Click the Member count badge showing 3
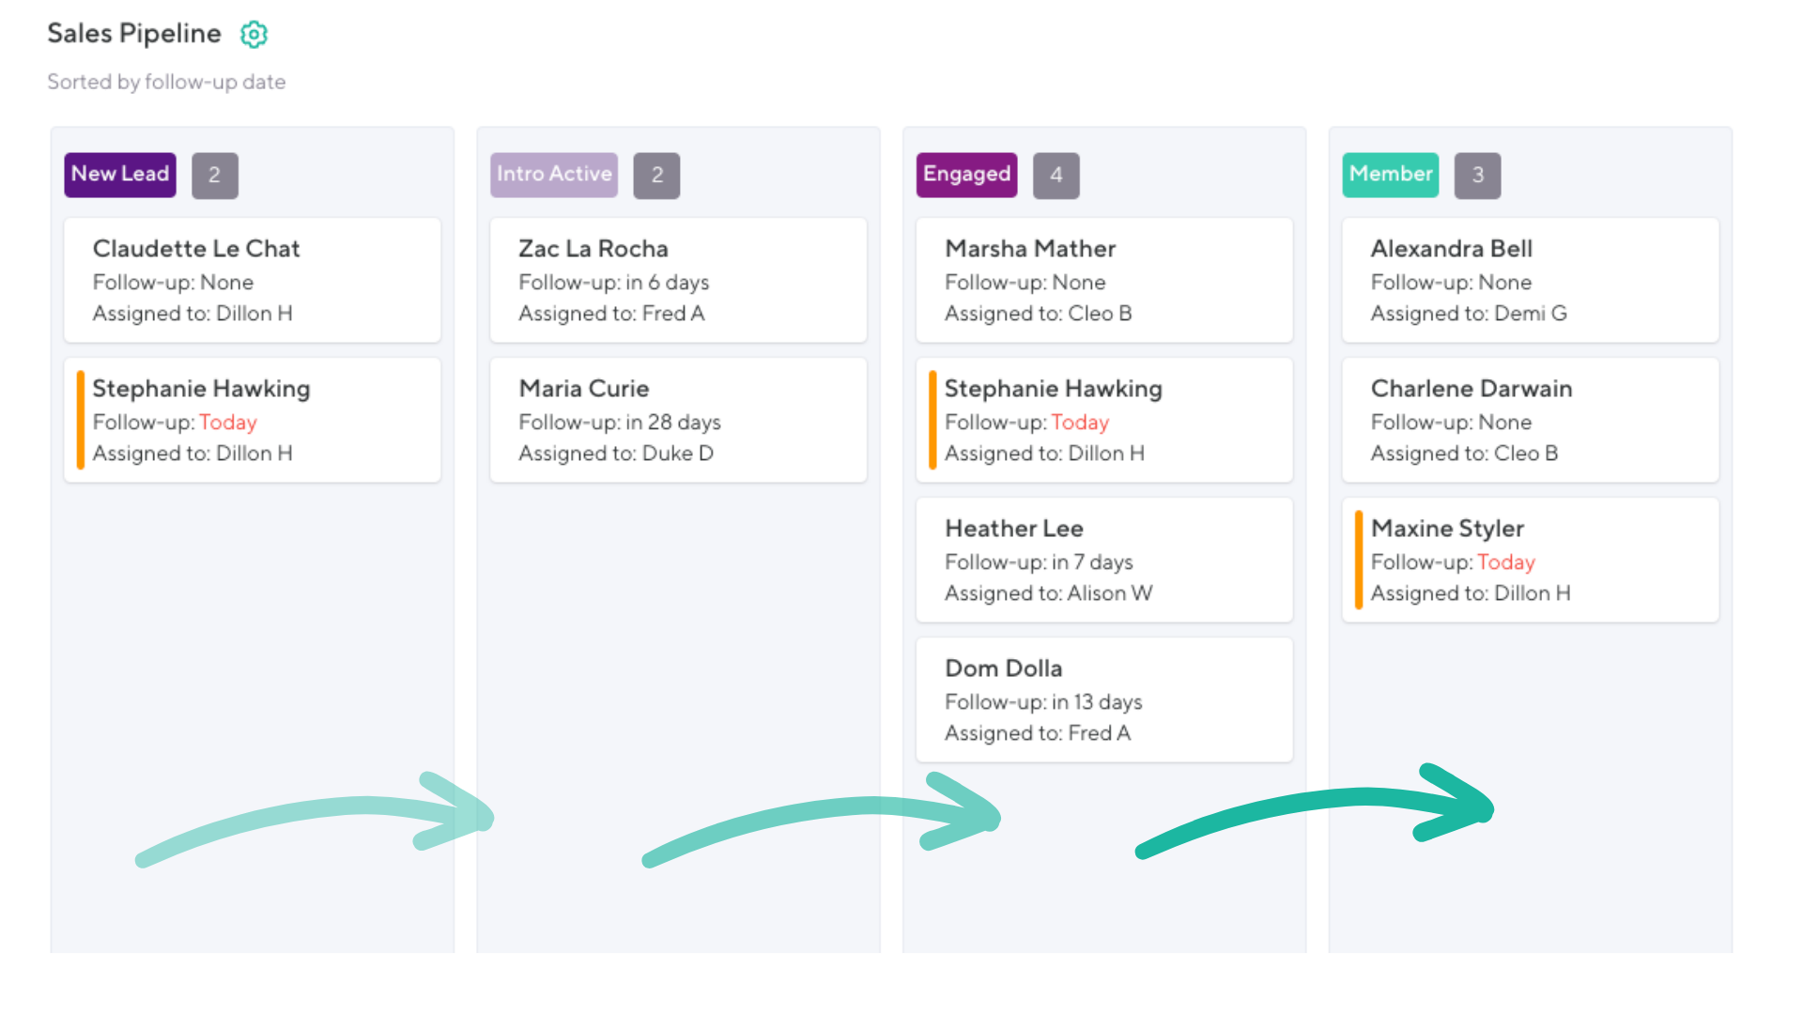The width and height of the screenshot is (1803, 1014). [x=1477, y=176]
